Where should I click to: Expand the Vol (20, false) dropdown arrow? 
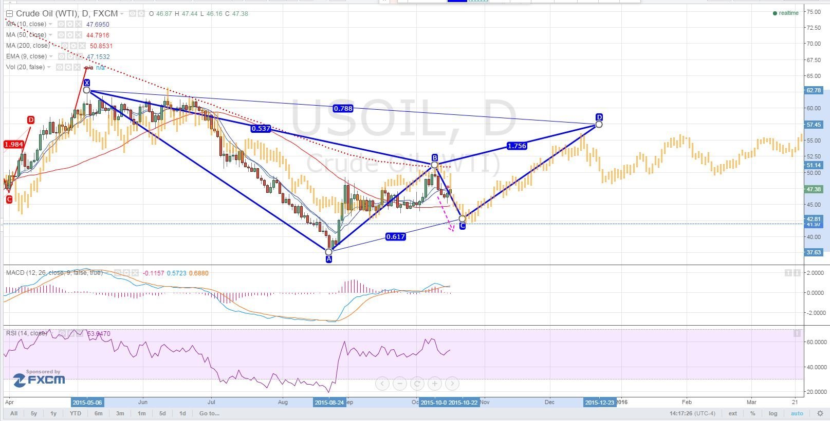(x=49, y=67)
